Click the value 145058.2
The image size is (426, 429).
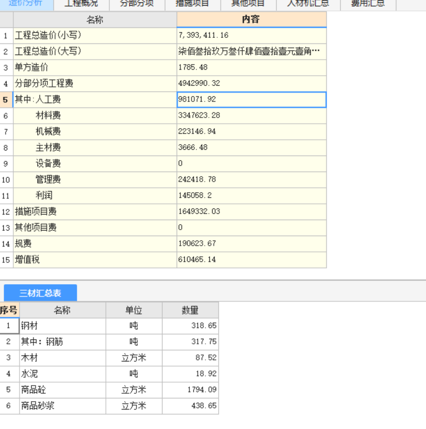click(252, 196)
